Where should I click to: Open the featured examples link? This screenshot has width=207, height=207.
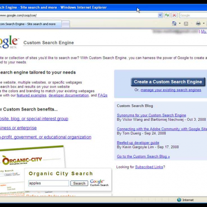point(31,95)
